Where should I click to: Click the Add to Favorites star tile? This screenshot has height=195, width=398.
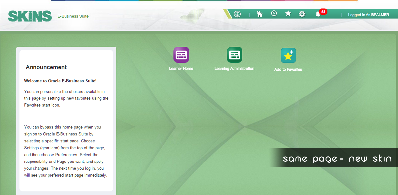288,55
